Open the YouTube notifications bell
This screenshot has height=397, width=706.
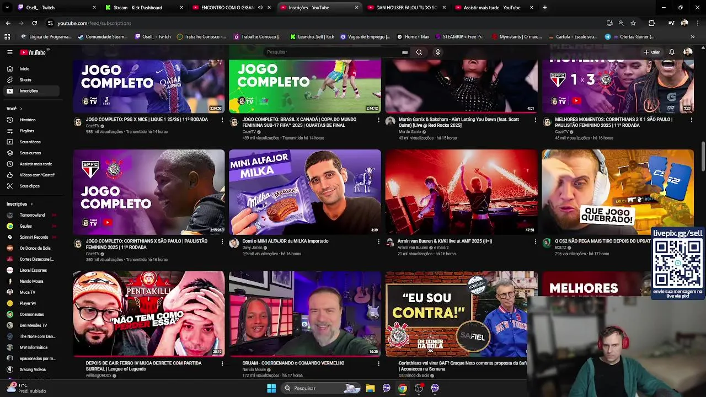click(672, 52)
